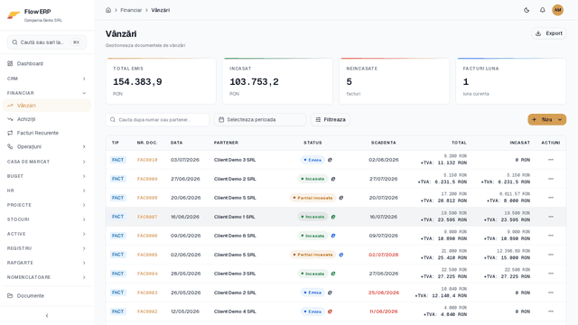Screen dimensions: 578x325
Task: Click the status icon beside FAC0007 Incasata
Action: click(x=333, y=217)
